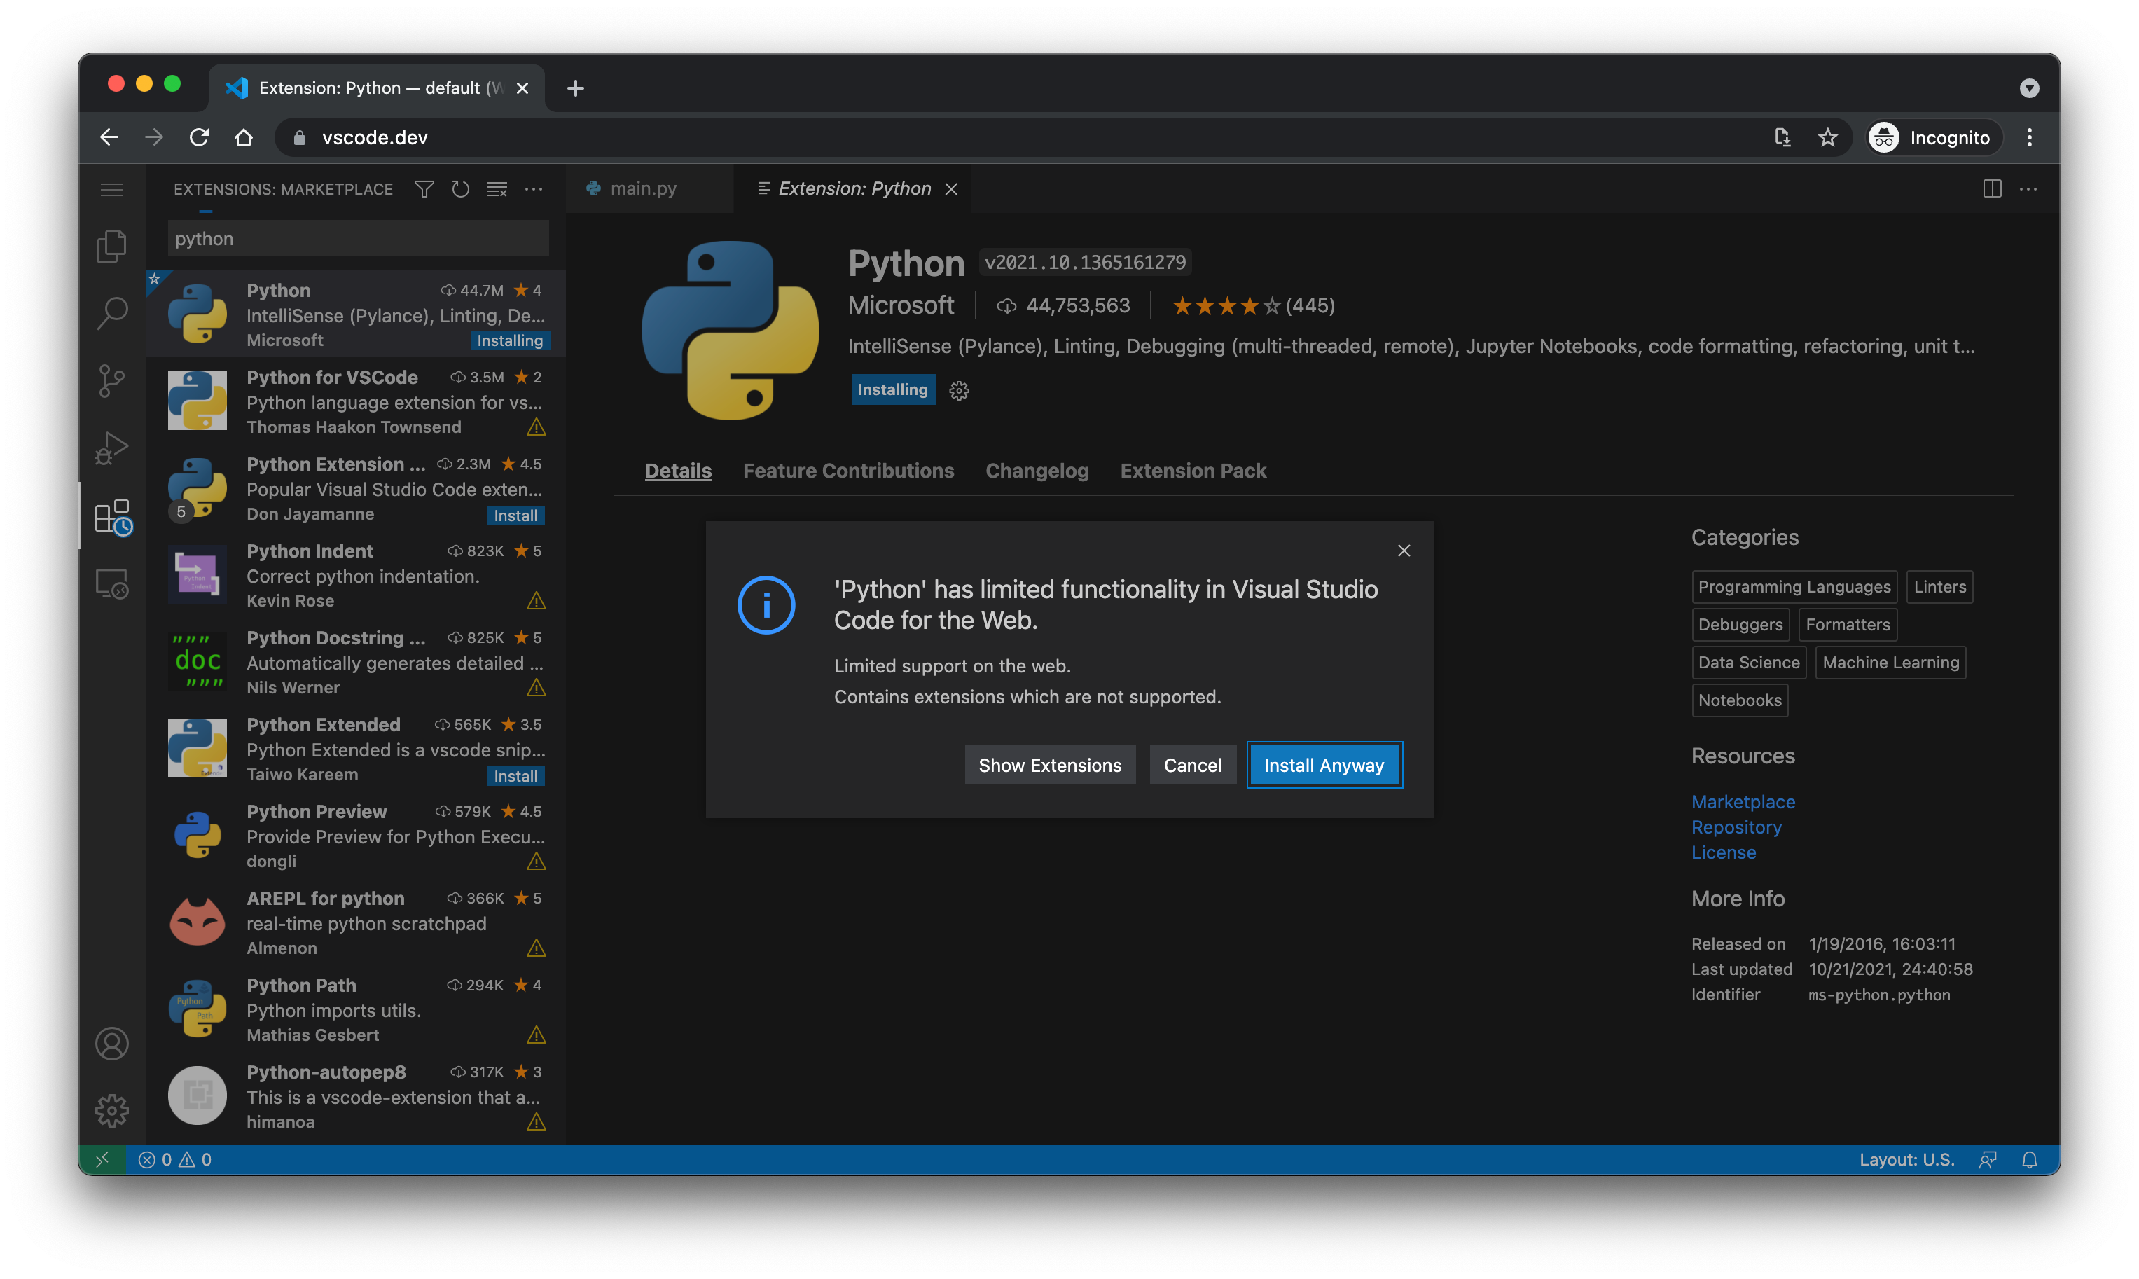Open Views and More Actions ellipsis menu

534,188
